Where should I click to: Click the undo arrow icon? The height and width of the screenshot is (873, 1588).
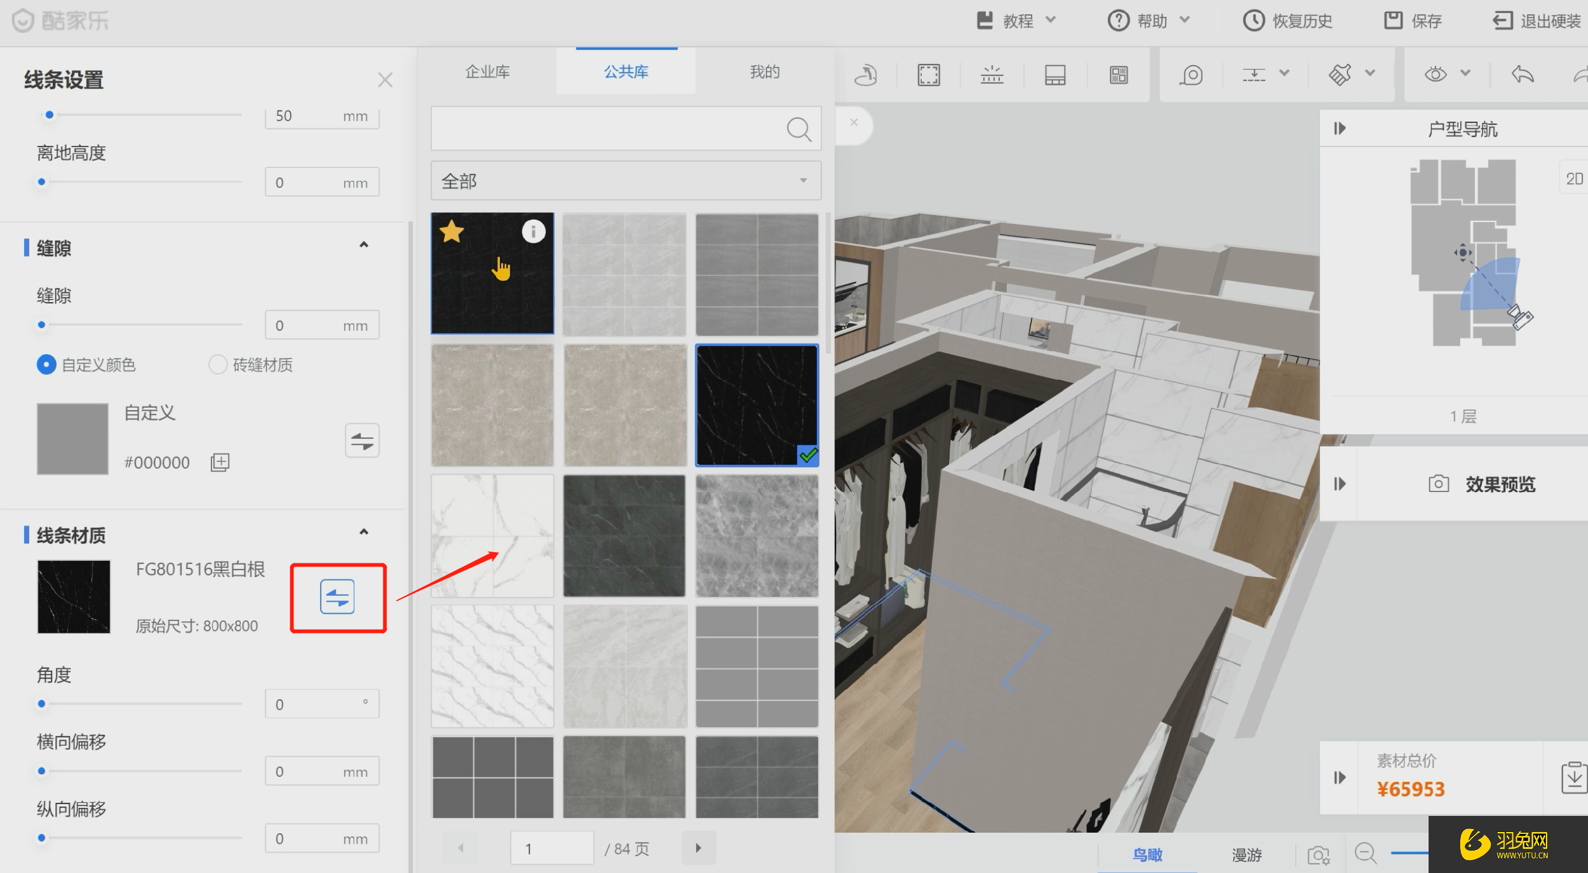pos(1523,75)
